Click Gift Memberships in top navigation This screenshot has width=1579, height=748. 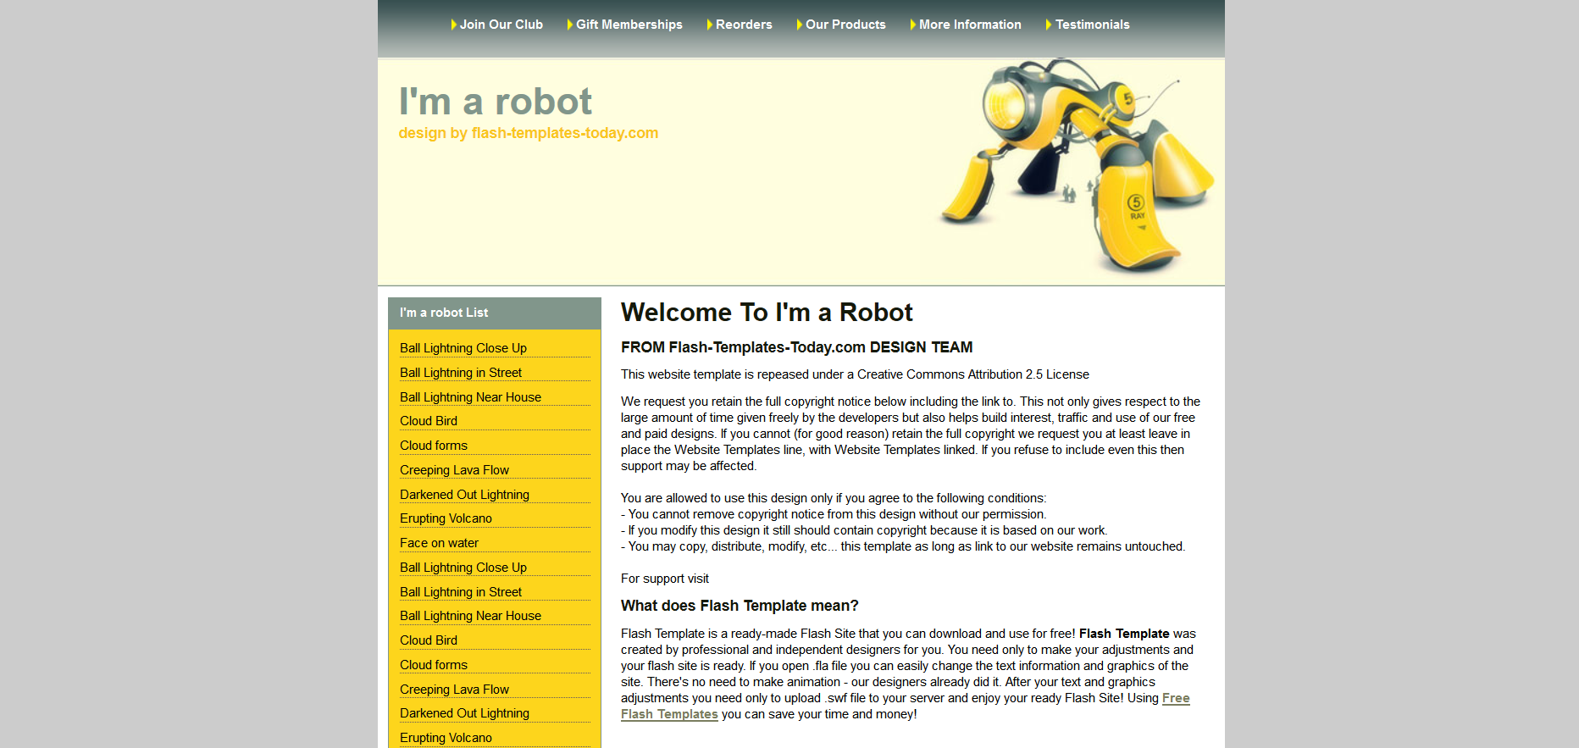click(628, 25)
